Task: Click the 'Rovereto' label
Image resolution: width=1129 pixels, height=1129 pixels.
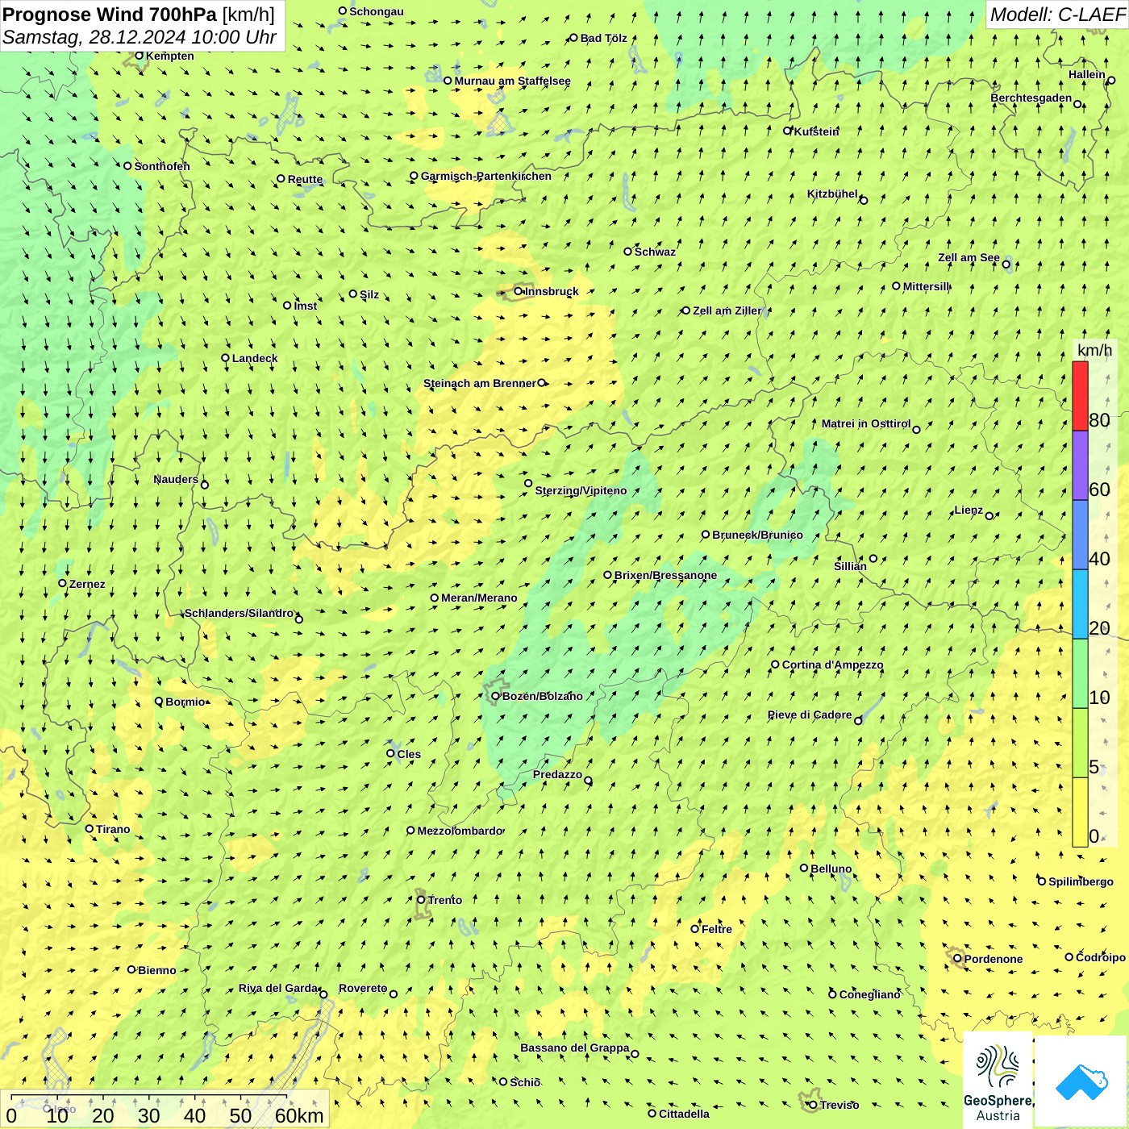Action: tap(363, 988)
